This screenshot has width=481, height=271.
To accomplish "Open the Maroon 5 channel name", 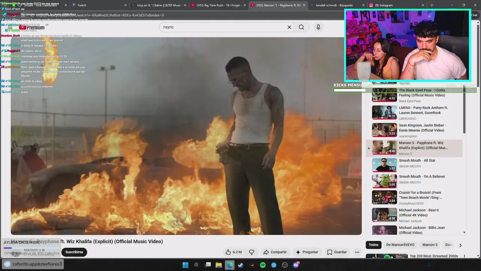I will click(x=33, y=250).
